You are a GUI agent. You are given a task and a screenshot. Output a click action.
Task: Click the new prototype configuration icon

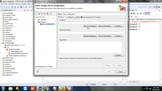[x=39, y=14]
